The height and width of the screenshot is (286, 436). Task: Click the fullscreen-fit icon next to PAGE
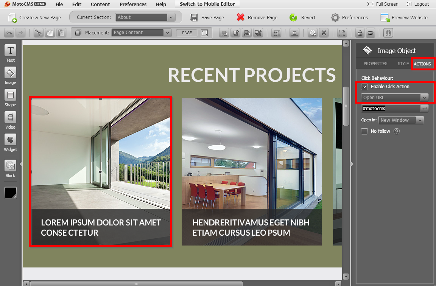tap(204, 33)
